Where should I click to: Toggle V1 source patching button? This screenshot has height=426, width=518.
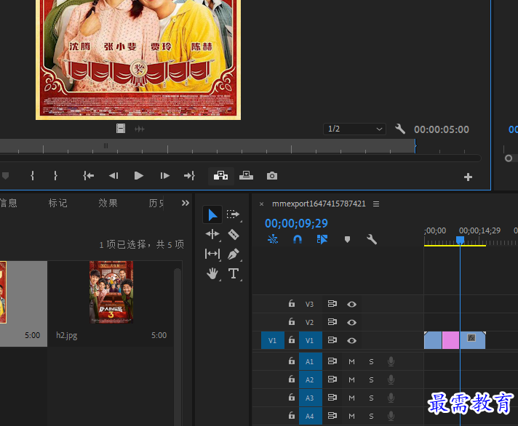[x=273, y=340]
